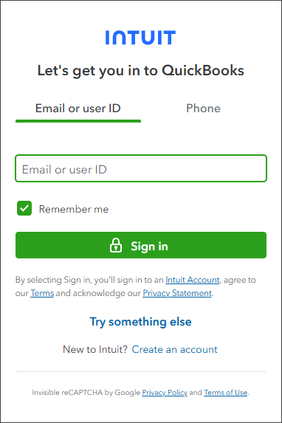Open the Terms link
The width and height of the screenshot is (282, 423).
(42, 293)
